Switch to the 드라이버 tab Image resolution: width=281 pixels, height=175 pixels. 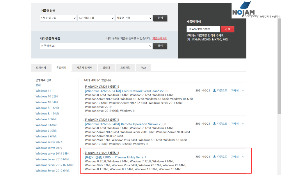click(x=41, y=68)
